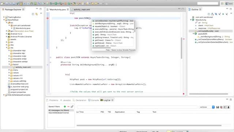
Task: Open the Android SDK Manager toolbar icon
Action: coord(32,3)
